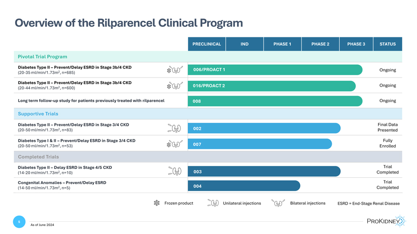Select the PHASE 2 column header
Image resolution: width=417 pixels, height=234 pixels.
(x=320, y=44)
